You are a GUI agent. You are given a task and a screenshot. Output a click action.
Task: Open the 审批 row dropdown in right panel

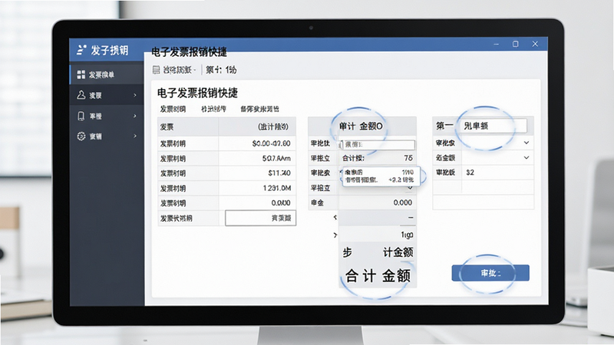pos(527,143)
